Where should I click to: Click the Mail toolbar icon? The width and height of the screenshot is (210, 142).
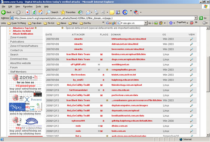click(88, 12)
